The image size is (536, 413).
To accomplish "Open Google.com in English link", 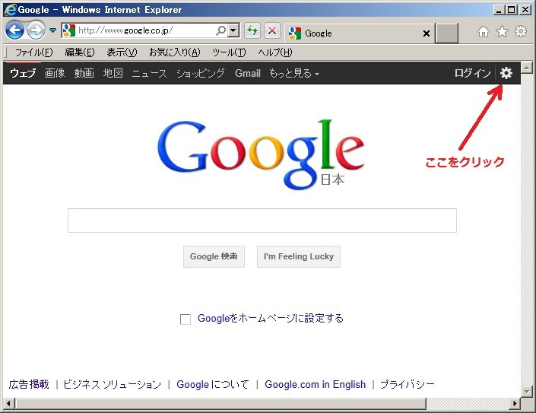I will [x=316, y=384].
